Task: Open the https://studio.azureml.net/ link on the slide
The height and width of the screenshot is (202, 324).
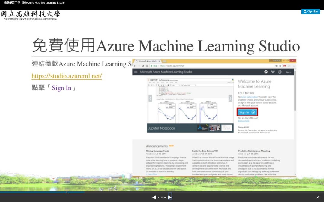Action: pos(67,76)
